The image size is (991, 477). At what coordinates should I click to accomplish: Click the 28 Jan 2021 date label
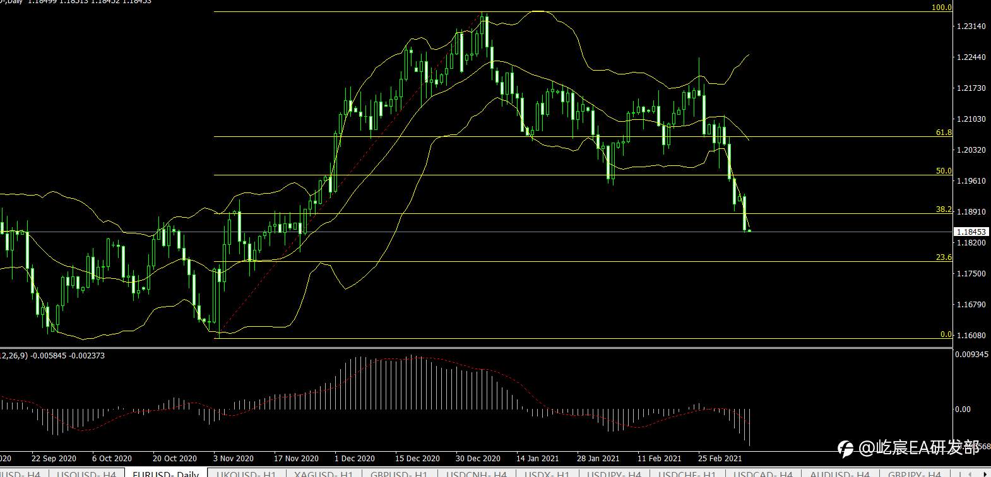(598, 459)
